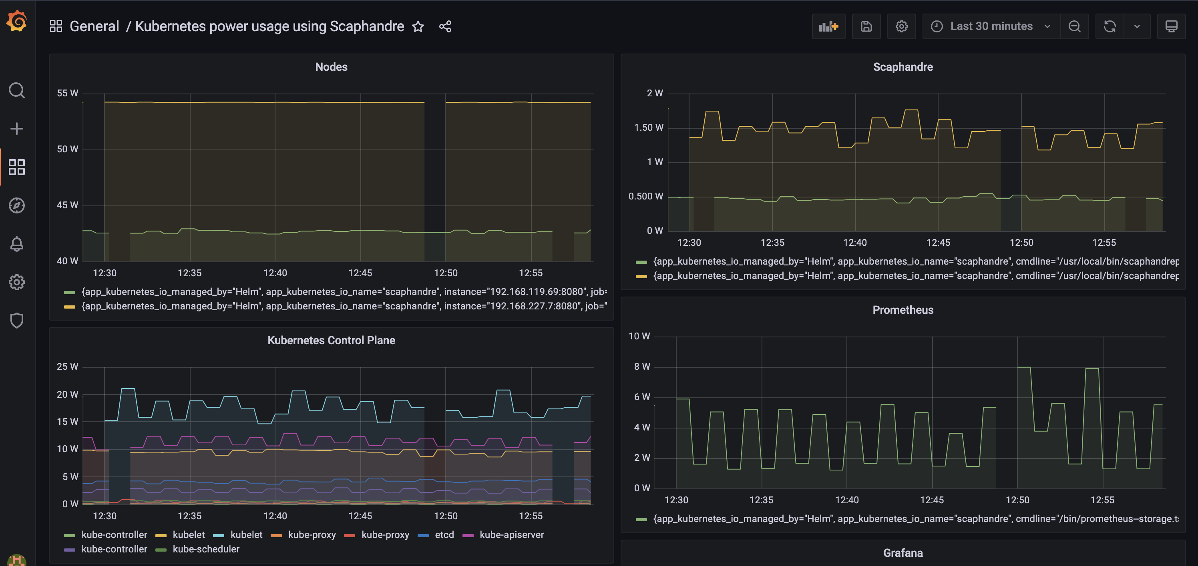Toggle the yellow kubelet legend entry

click(x=188, y=535)
